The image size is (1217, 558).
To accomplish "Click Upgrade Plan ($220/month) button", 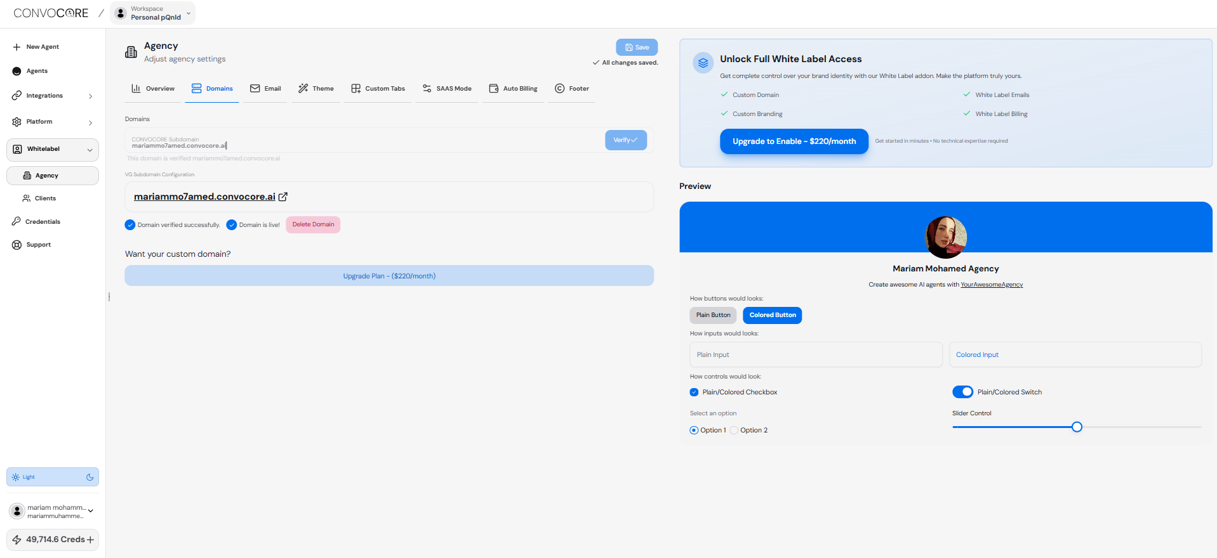I will [389, 276].
